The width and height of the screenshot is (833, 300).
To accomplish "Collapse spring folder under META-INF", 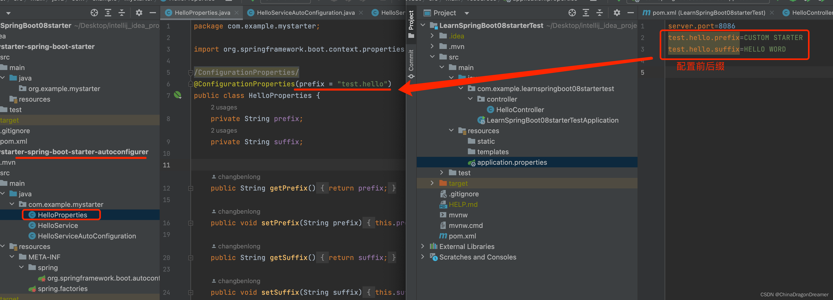I will click(x=21, y=267).
